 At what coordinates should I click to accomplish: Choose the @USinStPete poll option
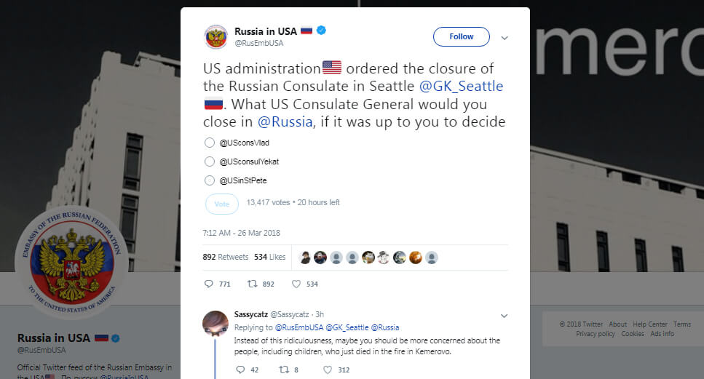pos(210,180)
